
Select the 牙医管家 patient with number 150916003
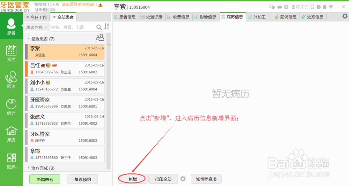[65, 137]
